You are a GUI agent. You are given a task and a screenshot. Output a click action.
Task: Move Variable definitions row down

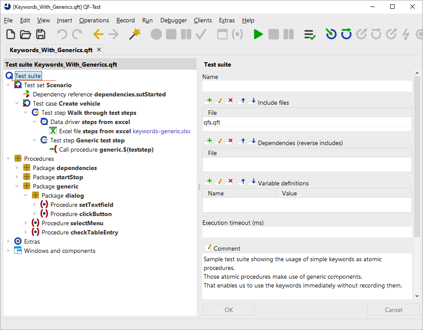pos(252,182)
